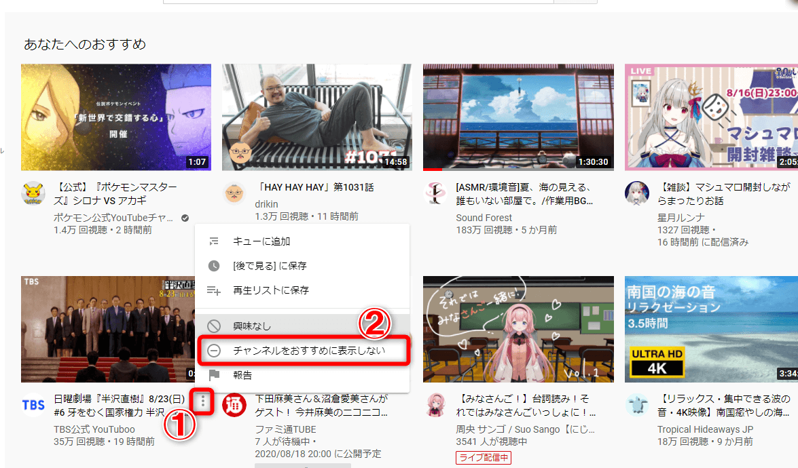Click the Pokemon official channel avatar
Viewport: 798px width, 468px height.
33,193
